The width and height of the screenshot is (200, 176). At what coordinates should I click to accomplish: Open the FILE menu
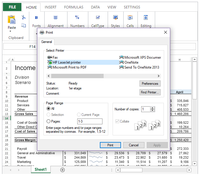point(12,7)
